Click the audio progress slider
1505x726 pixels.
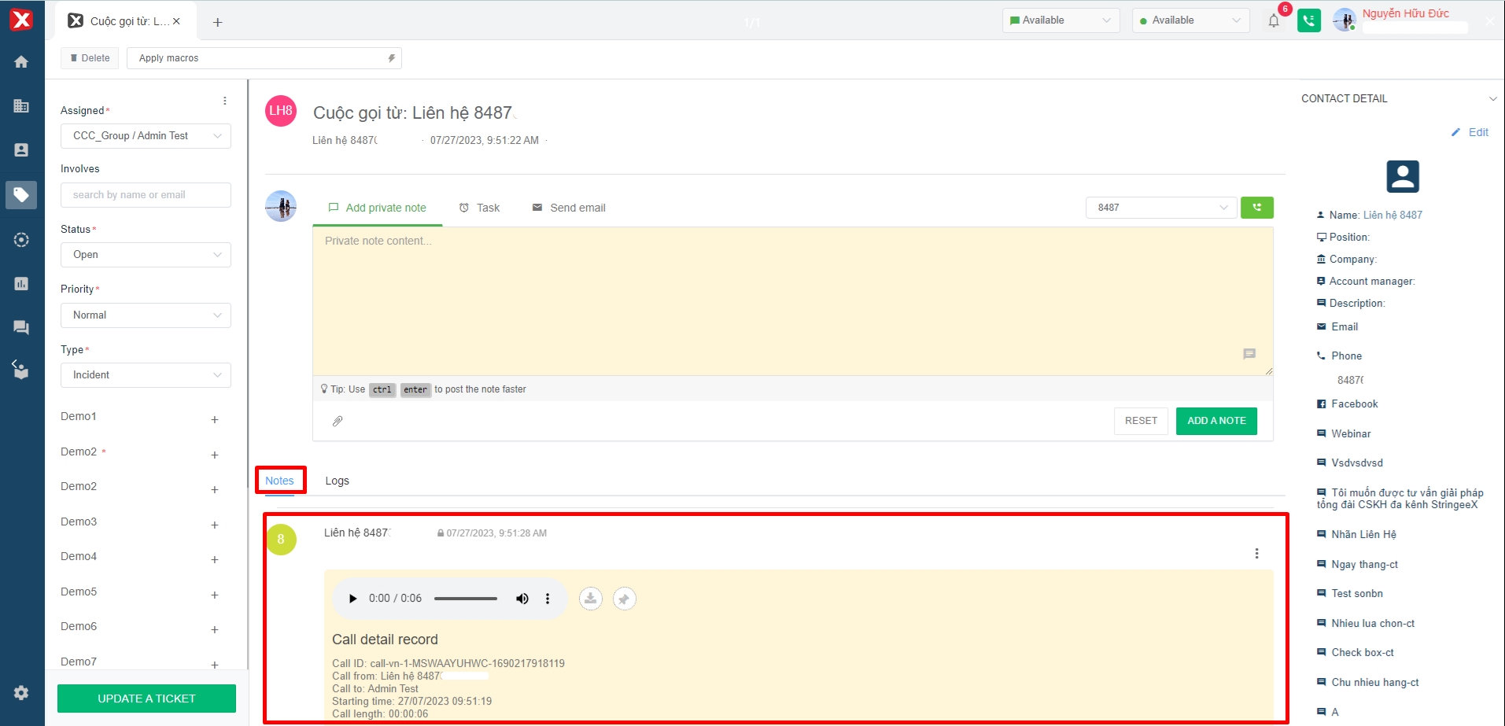point(465,599)
